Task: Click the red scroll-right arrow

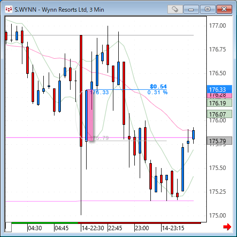Action: [x=227, y=227]
